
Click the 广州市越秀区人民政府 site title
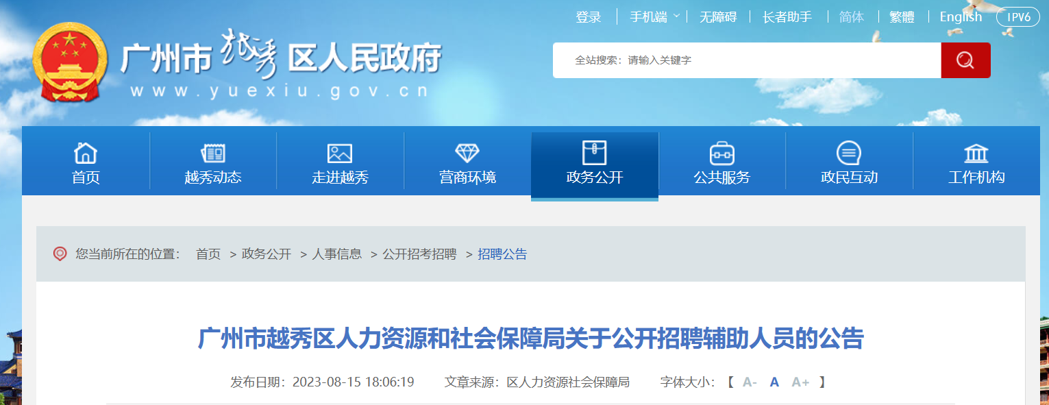pyautogui.click(x=282, y=55)
